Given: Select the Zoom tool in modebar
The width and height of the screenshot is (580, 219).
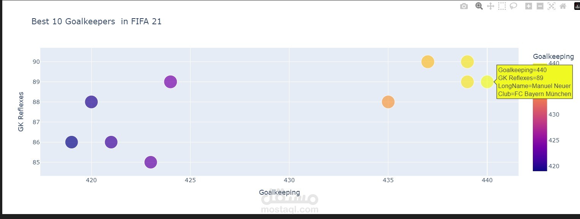Looking at the screenshot, I should [x=479, y=6].
